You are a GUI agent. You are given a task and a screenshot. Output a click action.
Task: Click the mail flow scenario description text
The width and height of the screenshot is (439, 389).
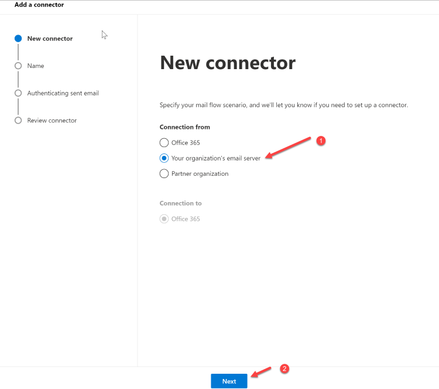click(x=284, y=105)
